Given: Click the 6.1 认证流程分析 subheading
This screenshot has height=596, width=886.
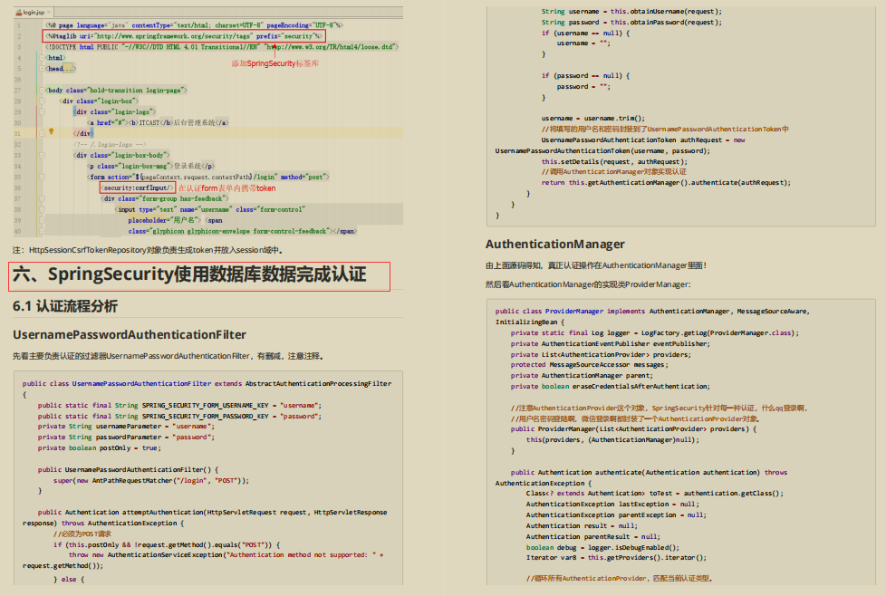Looking at the screenshot, I should 65,306.
